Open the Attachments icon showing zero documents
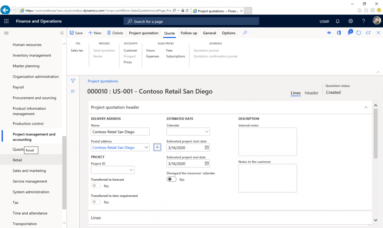 pyautogui.click(x=350, y=33)
